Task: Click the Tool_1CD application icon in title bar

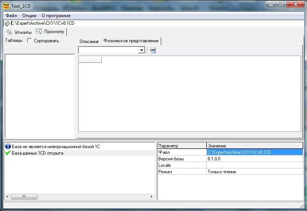Action: 6,6
